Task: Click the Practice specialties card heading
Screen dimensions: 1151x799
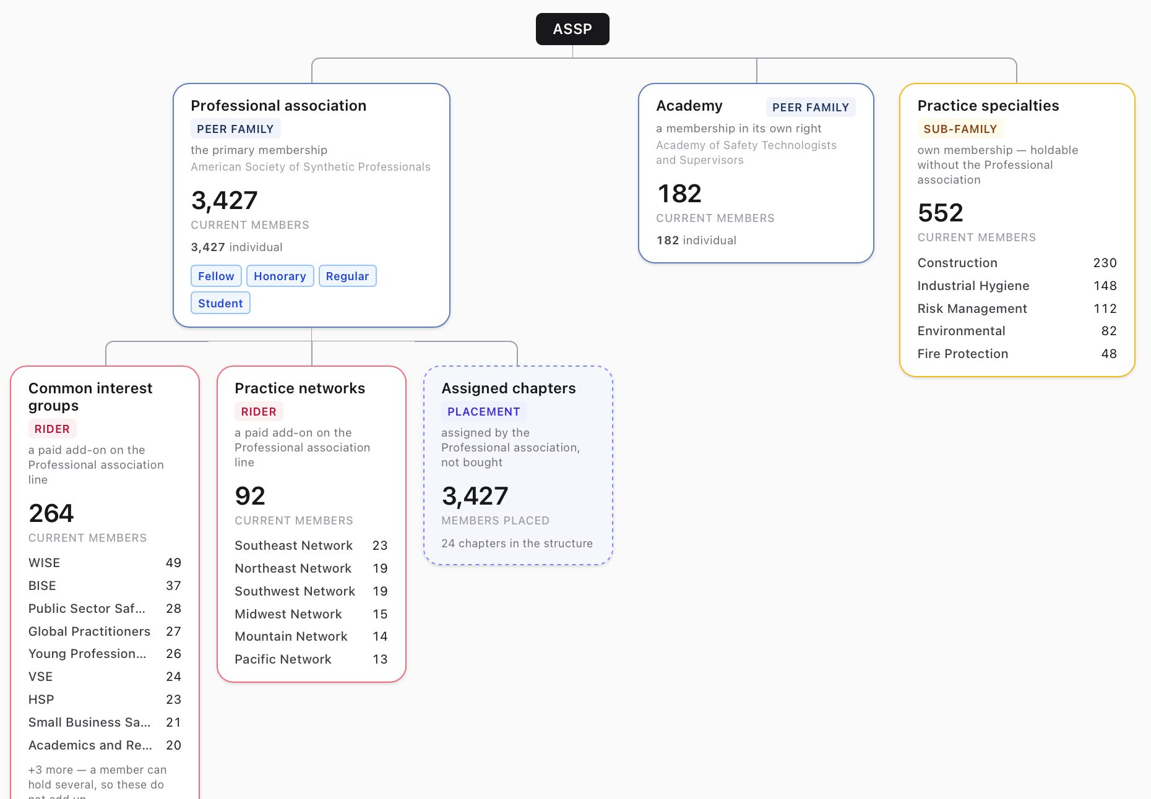Action: tap(988, 106)
